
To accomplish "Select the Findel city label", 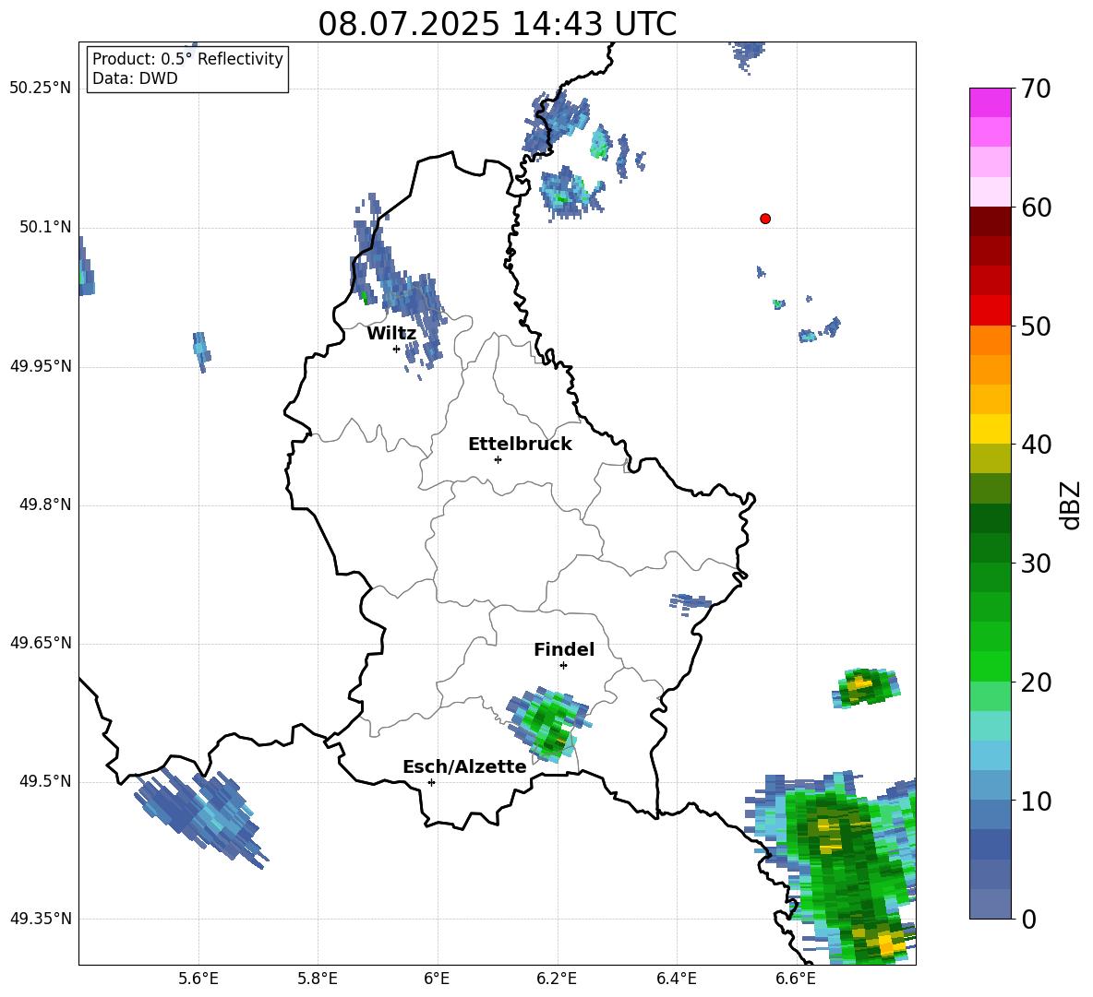I will click(x=564, y=649).
